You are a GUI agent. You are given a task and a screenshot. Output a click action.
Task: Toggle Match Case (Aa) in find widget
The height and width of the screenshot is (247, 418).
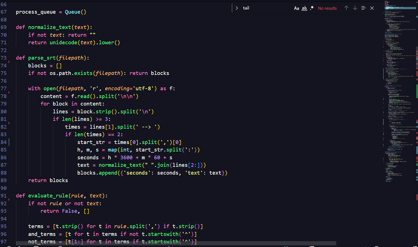pyautogui.click(x=297, y=8)
